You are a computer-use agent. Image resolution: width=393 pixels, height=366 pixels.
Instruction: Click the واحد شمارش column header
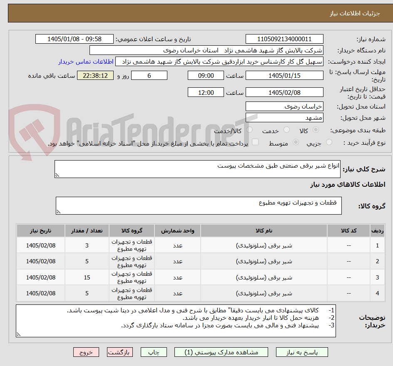click(177, 230)
